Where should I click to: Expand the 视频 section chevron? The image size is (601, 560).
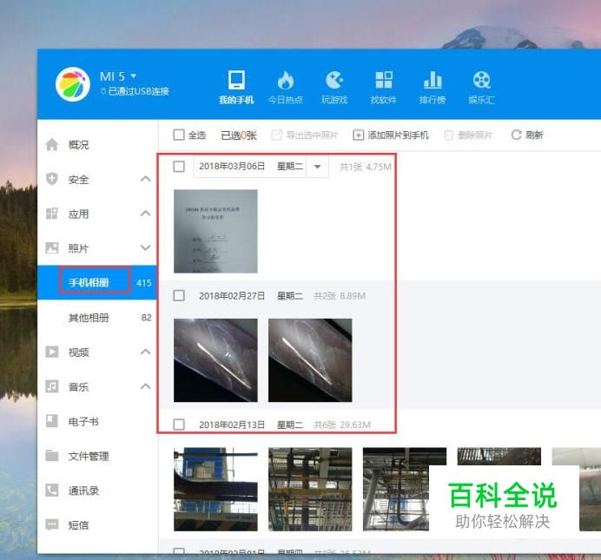pyautogui.click(x=145, y=352)
